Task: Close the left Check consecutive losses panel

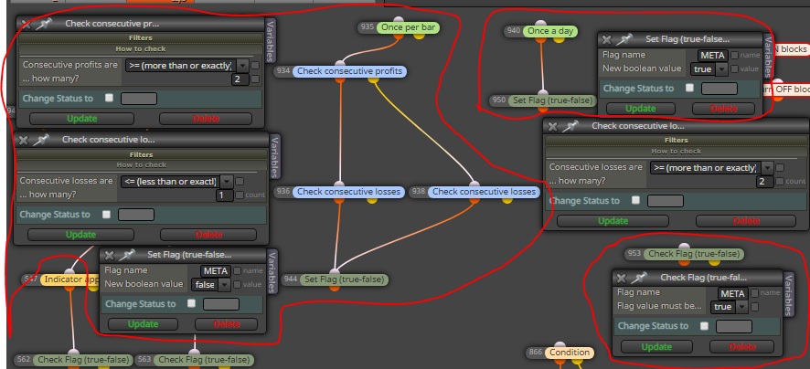Action: pos(24,140)
